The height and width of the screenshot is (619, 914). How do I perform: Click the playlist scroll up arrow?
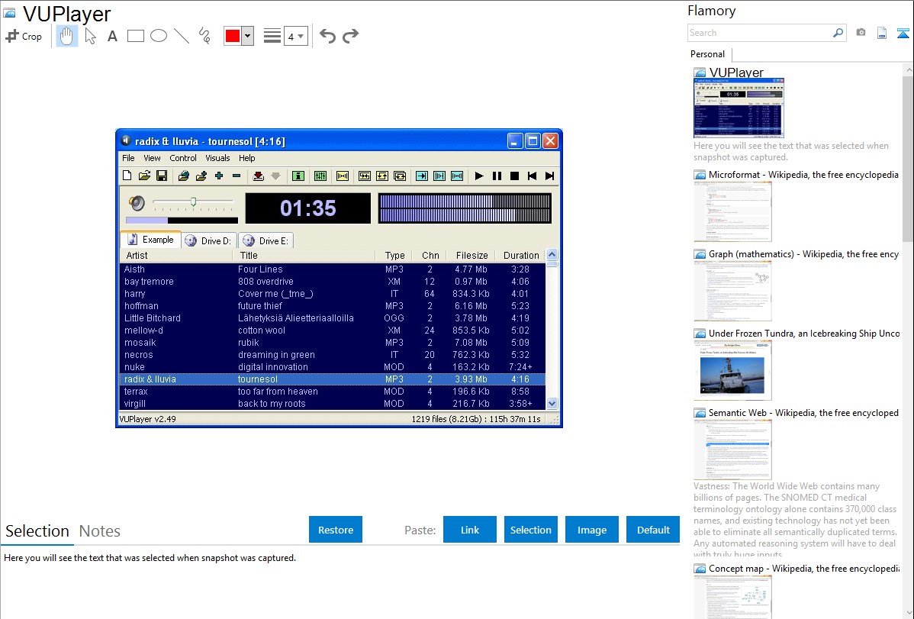coord(552,255)
